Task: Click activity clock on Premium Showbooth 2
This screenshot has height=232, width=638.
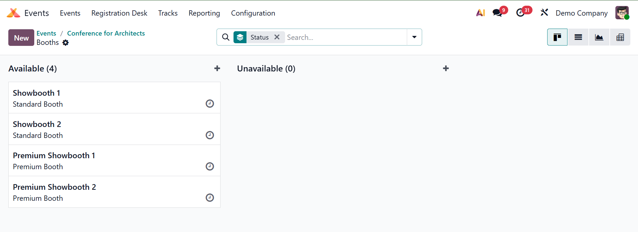Action: (x=210, y=198)
